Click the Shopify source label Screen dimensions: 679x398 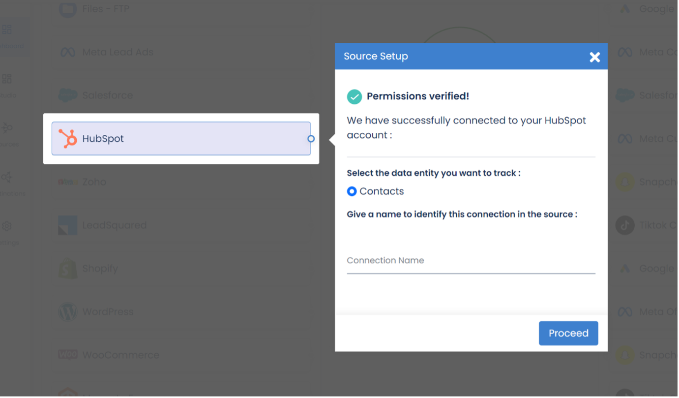point(101,269)
